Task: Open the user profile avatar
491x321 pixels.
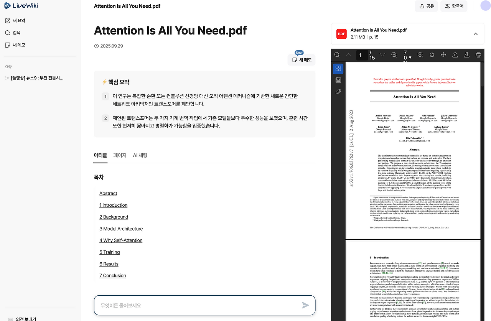Action: [x=485, y=6]
